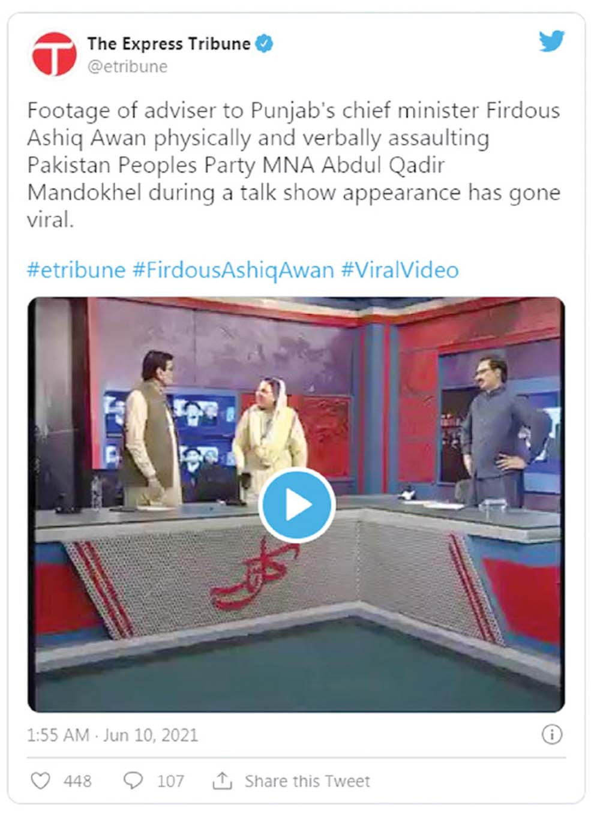Open The Express Tribune profile avatar
Screen dimensions: 600x820
54,55
